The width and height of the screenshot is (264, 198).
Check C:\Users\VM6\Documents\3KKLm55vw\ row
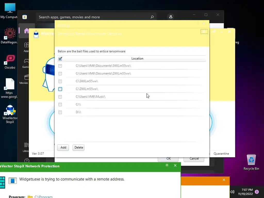click(x=60, y=66)
